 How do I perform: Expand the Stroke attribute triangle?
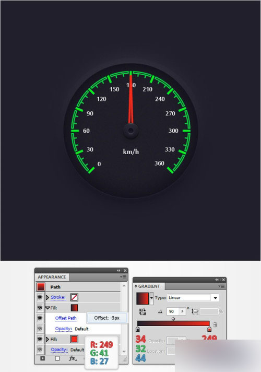click(x=48, y=297)
